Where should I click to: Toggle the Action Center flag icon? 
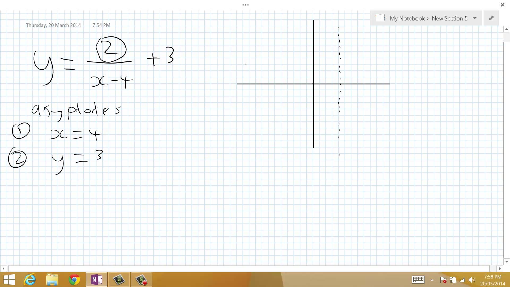[x=443, y=280]
